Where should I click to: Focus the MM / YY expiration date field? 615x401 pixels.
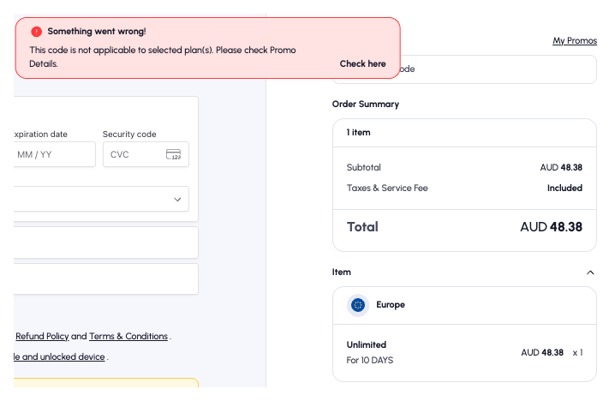point(55,154)
